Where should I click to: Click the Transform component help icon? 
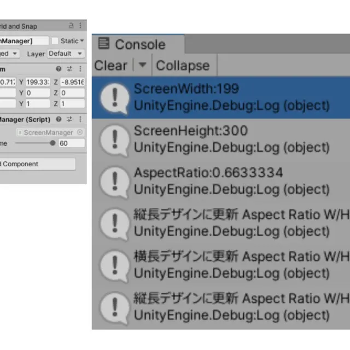click(59, 69)
